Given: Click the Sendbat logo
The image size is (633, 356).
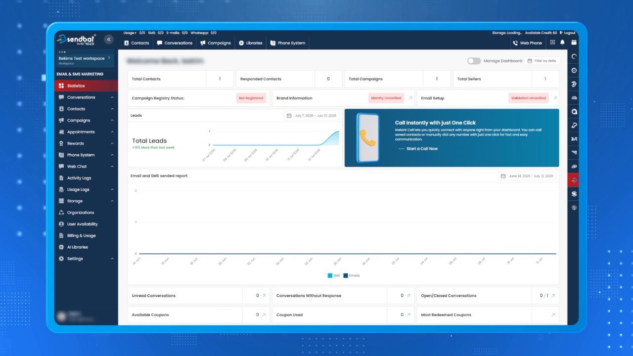Looking at the screenshot, I should point(77,40).
